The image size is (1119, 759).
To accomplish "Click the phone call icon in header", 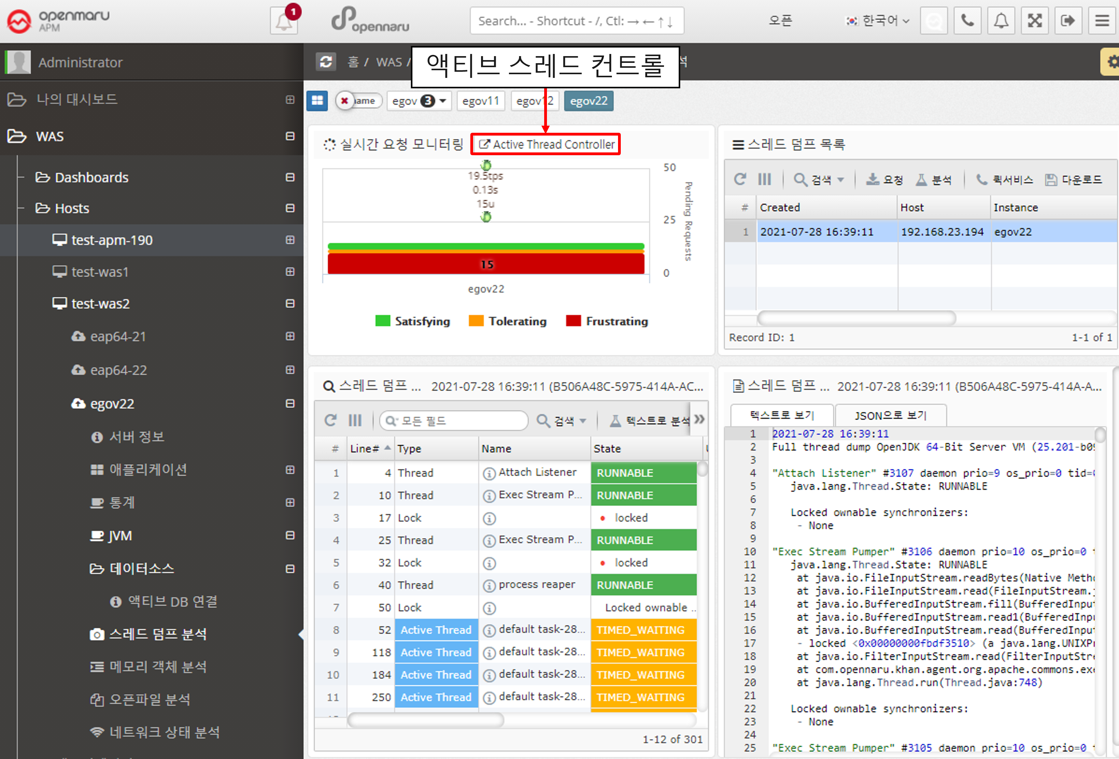I will [967, 21].
